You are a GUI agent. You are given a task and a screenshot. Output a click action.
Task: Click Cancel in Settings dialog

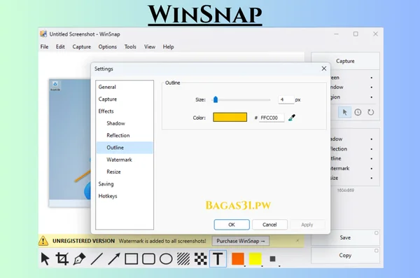[269, 225]
